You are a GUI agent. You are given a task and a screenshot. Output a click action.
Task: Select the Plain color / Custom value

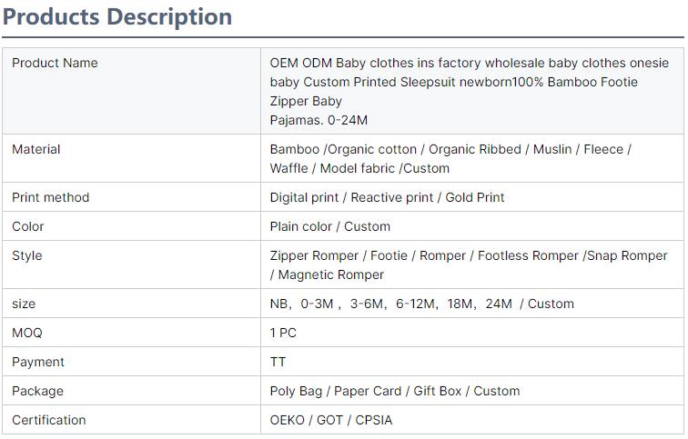tap(329, 226)
